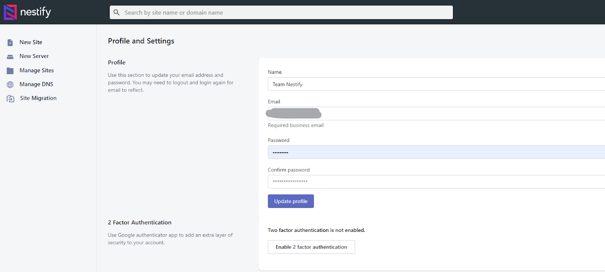Click the 'Required business email' hint text

[x=296, y=125]
